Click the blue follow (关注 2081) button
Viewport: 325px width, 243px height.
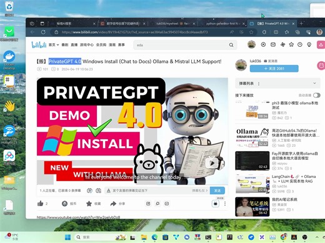pos(274,69)
